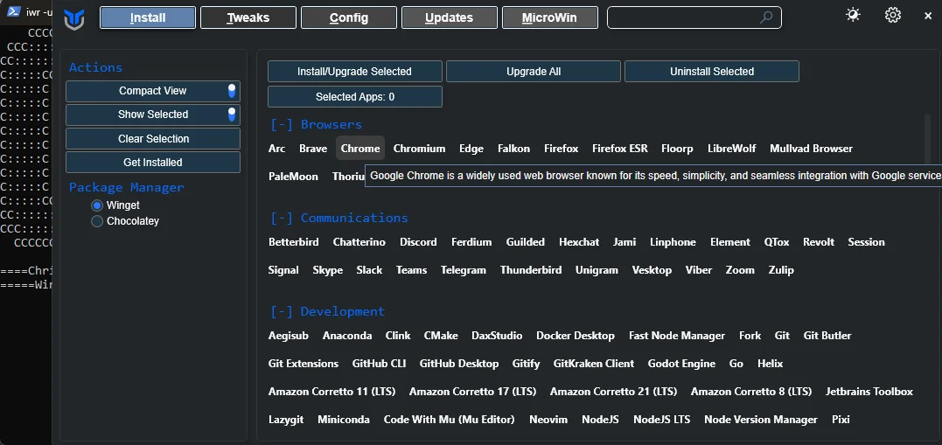The image size is (942, 445).
Task: Open settings gear icon
Action: 893,15
